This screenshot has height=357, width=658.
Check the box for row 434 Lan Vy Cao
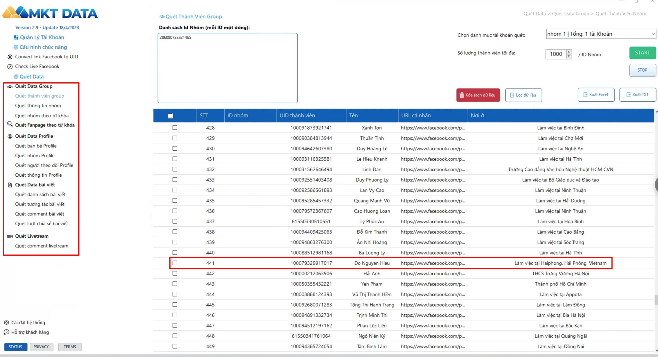175,190
